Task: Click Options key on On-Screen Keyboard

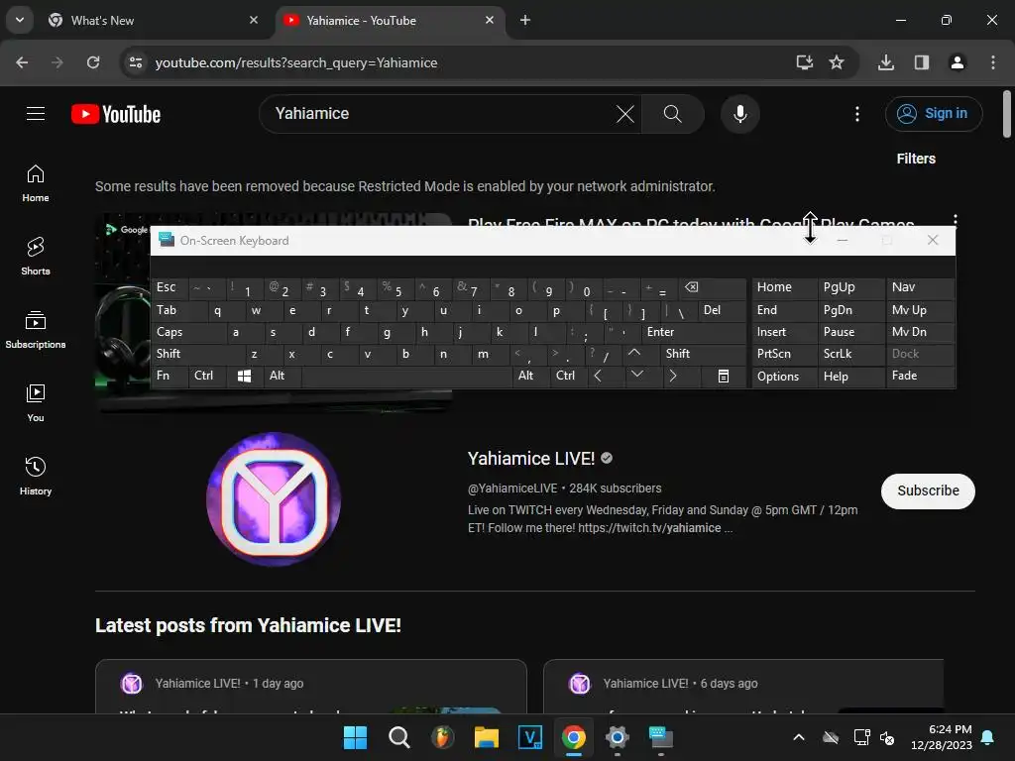Action: (784, 376)
